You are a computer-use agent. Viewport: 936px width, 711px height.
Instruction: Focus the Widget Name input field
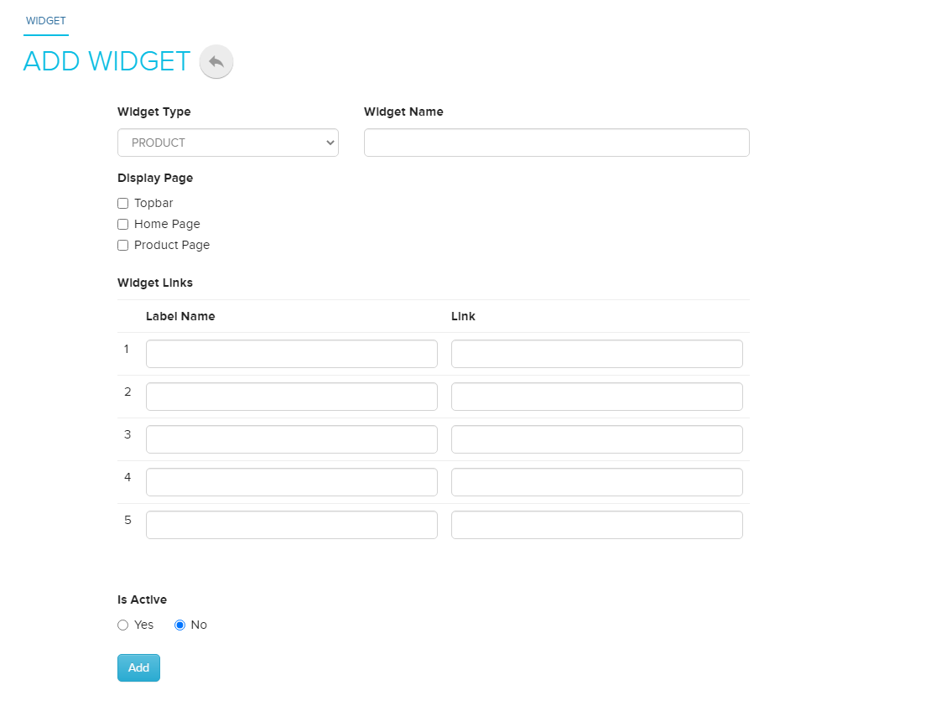point(556,143)
